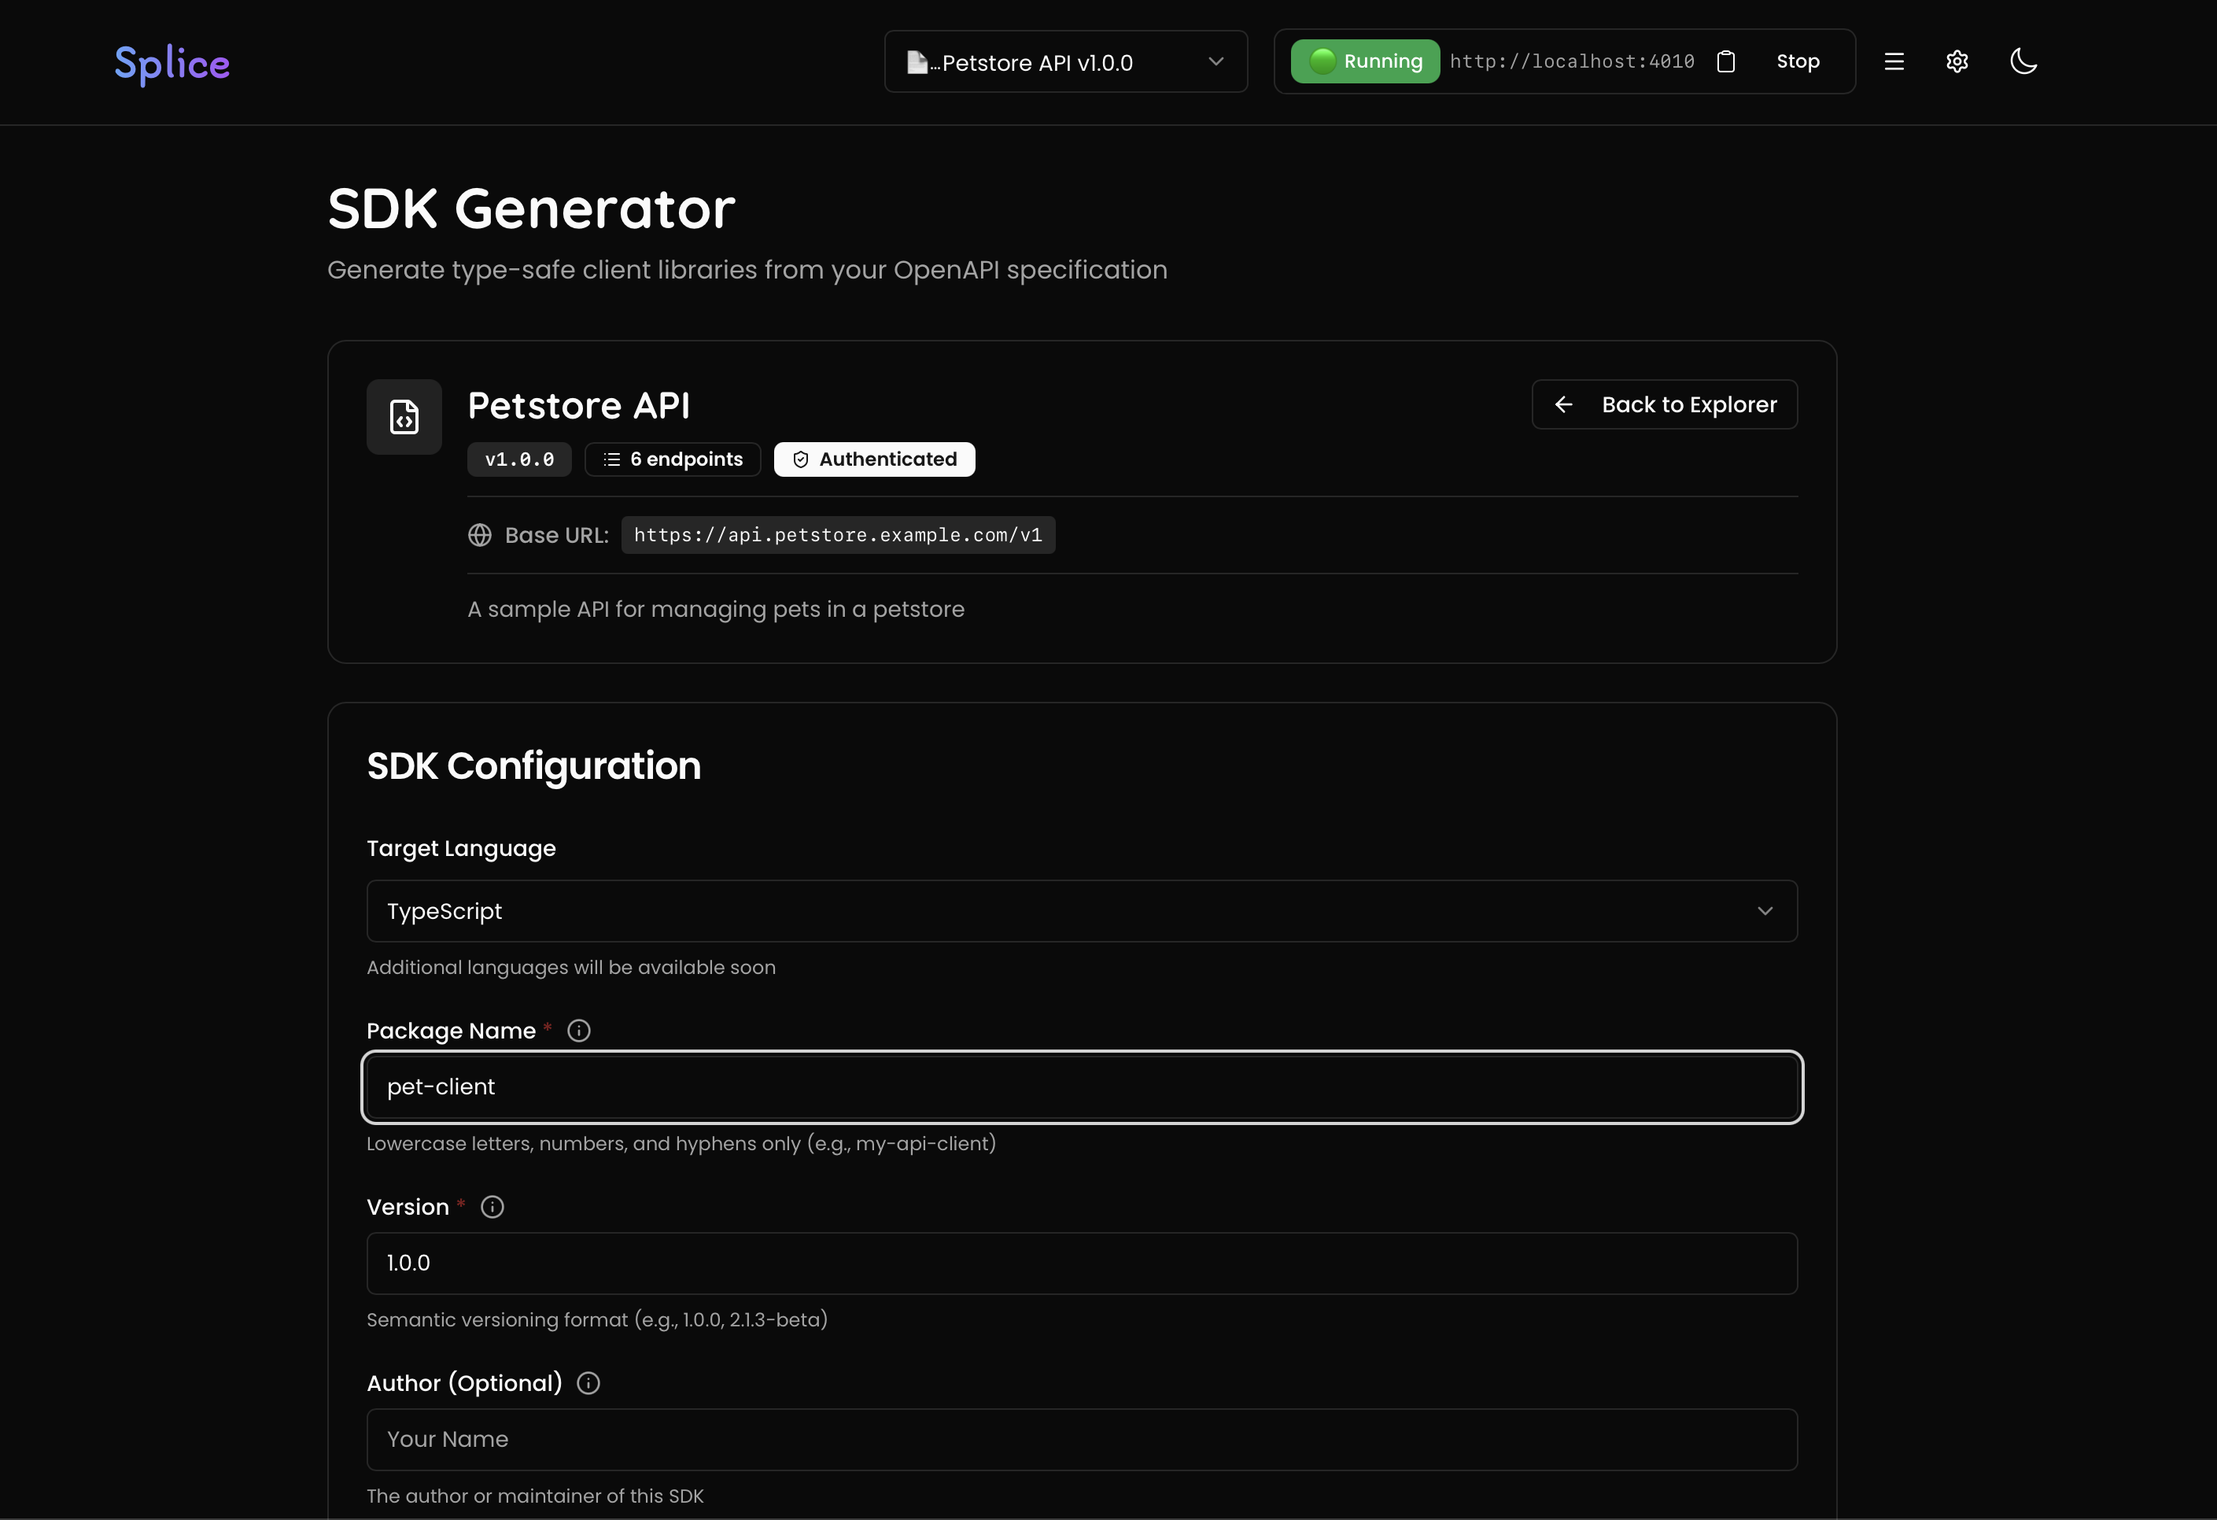Open the hamburger menu icon
The height and width of the screenshot is (1520, 2217).
[x=1894, y=62]
